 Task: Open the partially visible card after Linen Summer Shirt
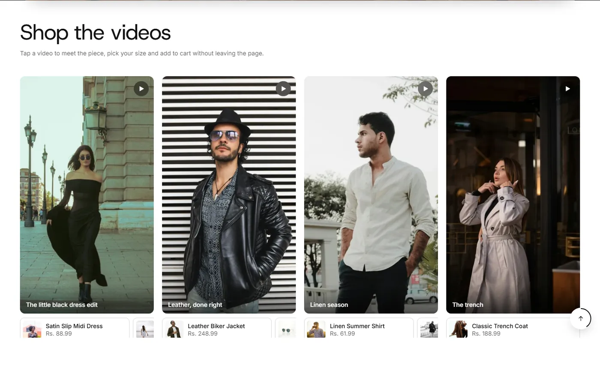[428, 328]
